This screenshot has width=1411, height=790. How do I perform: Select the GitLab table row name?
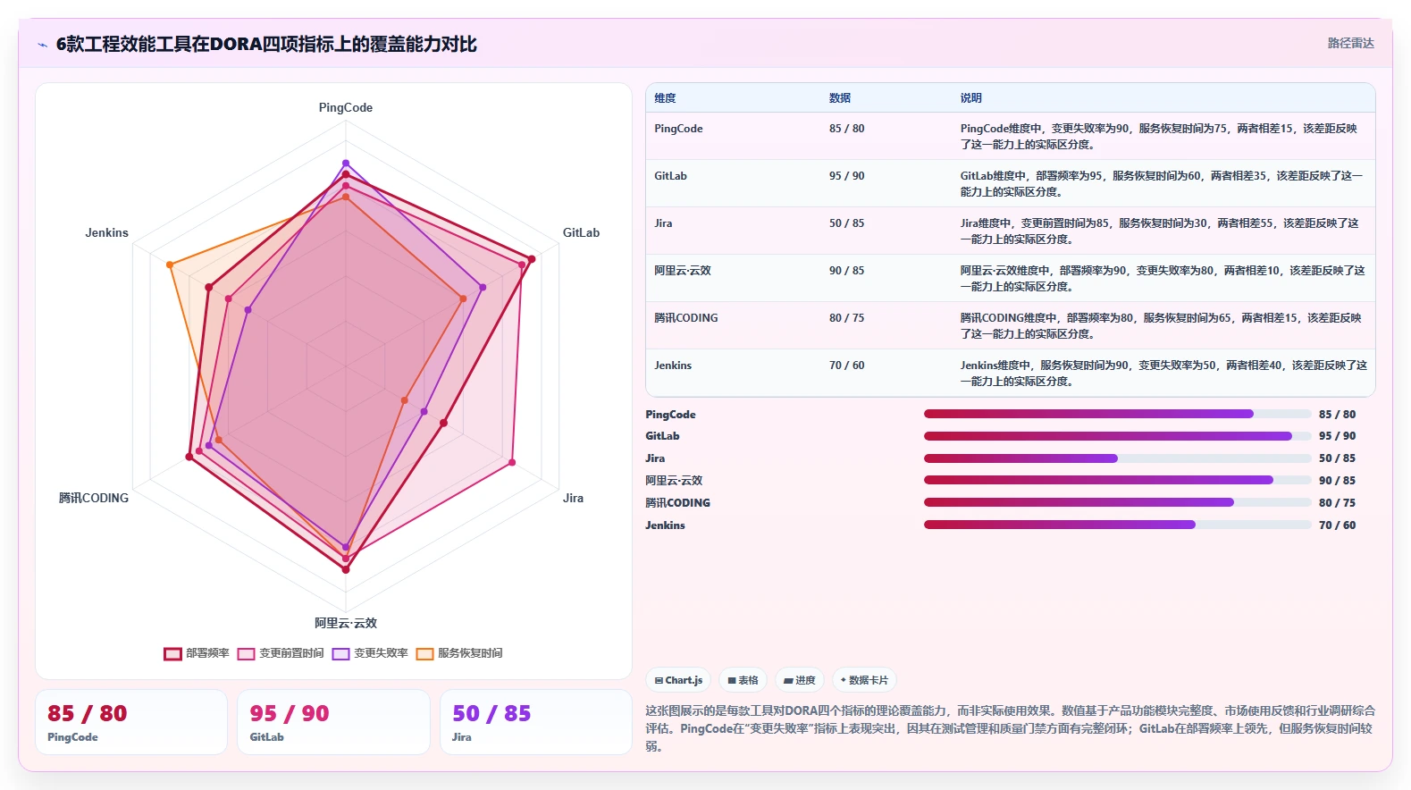670,176
